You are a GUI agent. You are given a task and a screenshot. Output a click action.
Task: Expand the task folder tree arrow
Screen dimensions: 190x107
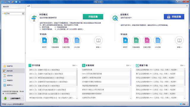coord(3,14)
